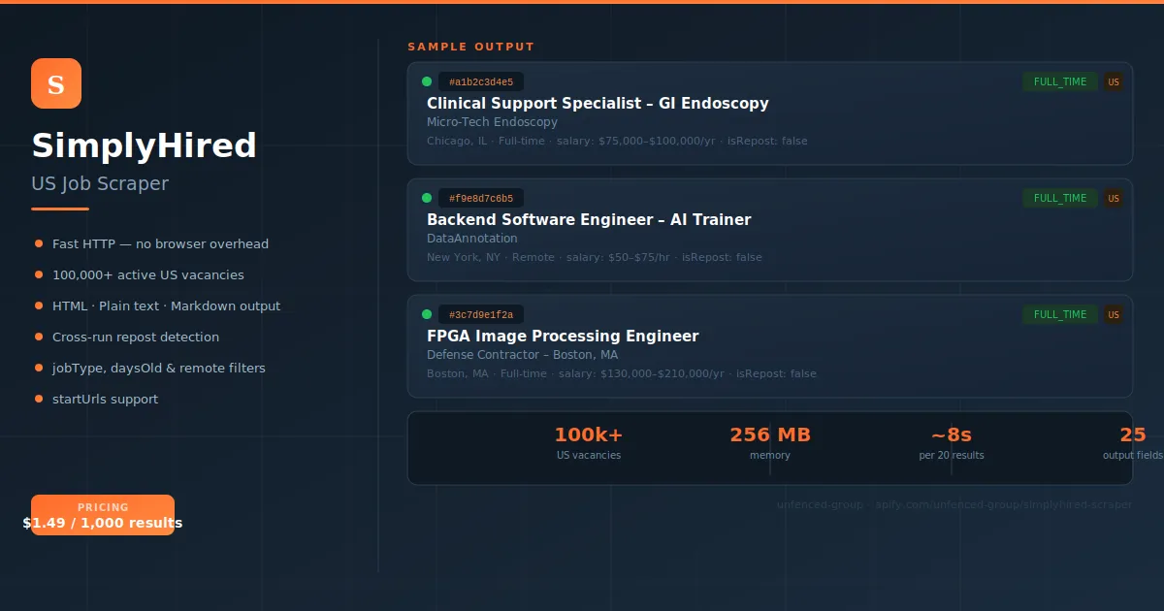Click the US badge on Clinical Support card
Image resolution: width=1164 pixels, height=611 pixels.
1114,82
